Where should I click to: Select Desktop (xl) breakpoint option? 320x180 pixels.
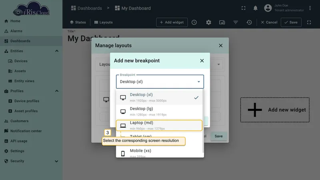(159, 98)
